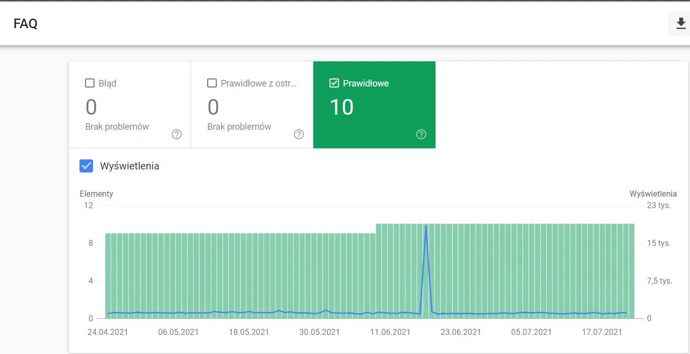The width and height of the screenshot is (690, 354).
Task: Select the Prawidłowe z ostrzeżeniami card
Action: 252,105
